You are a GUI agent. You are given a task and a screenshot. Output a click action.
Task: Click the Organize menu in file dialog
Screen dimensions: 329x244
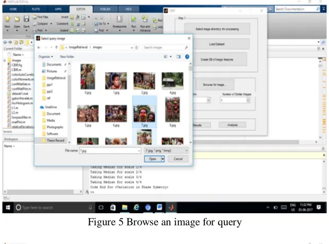pos(46,57)
